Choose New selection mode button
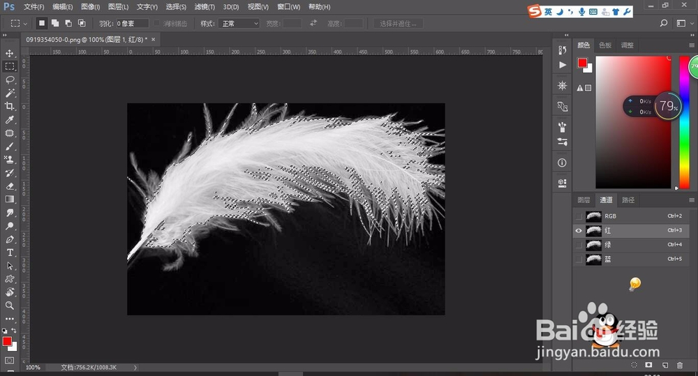The height and width of the screenshot is (376, 698). pos(41,23)
